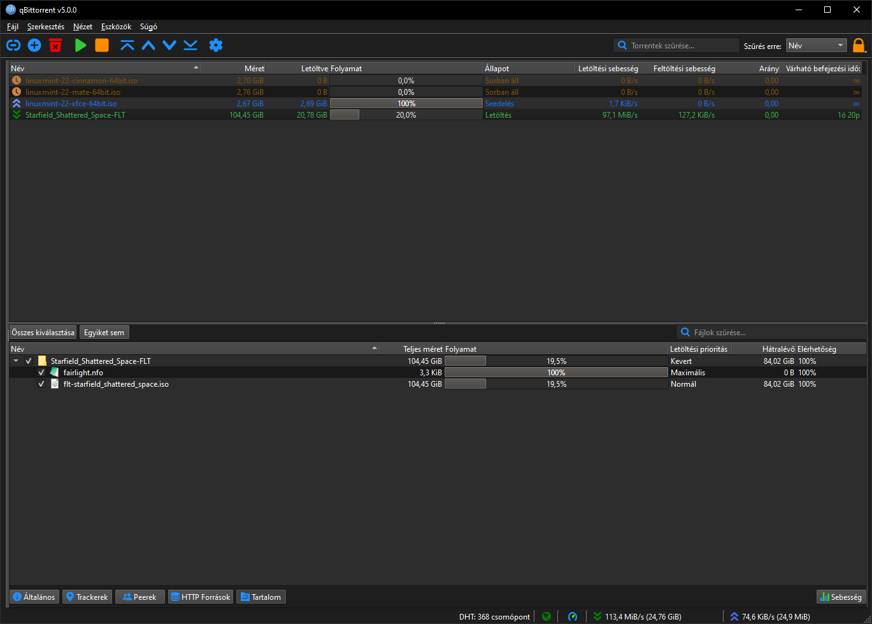Click the add torrent link icon
Image resolution: width=872 pixels, height=624 pixels.
point(13,45)
